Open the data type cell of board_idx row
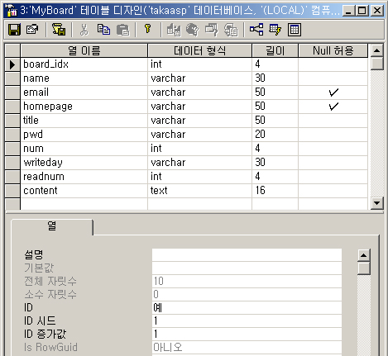 [199, 64]
